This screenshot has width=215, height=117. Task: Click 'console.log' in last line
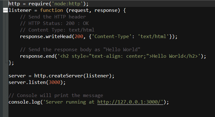click(24, 102)
